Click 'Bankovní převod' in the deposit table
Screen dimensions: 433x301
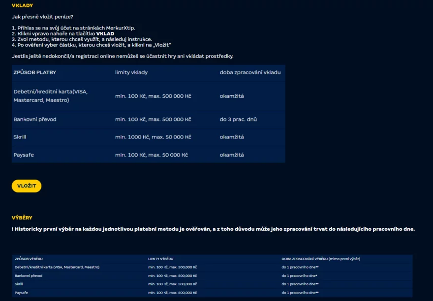coord(35,119)
